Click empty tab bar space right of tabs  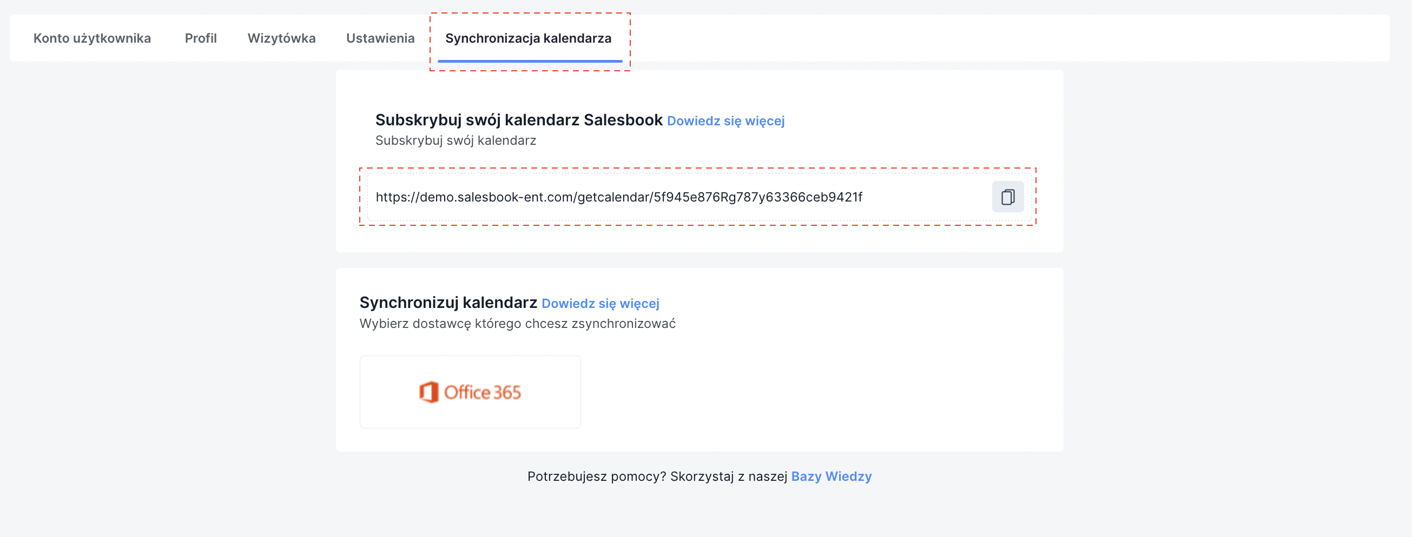tap(987, 38)
